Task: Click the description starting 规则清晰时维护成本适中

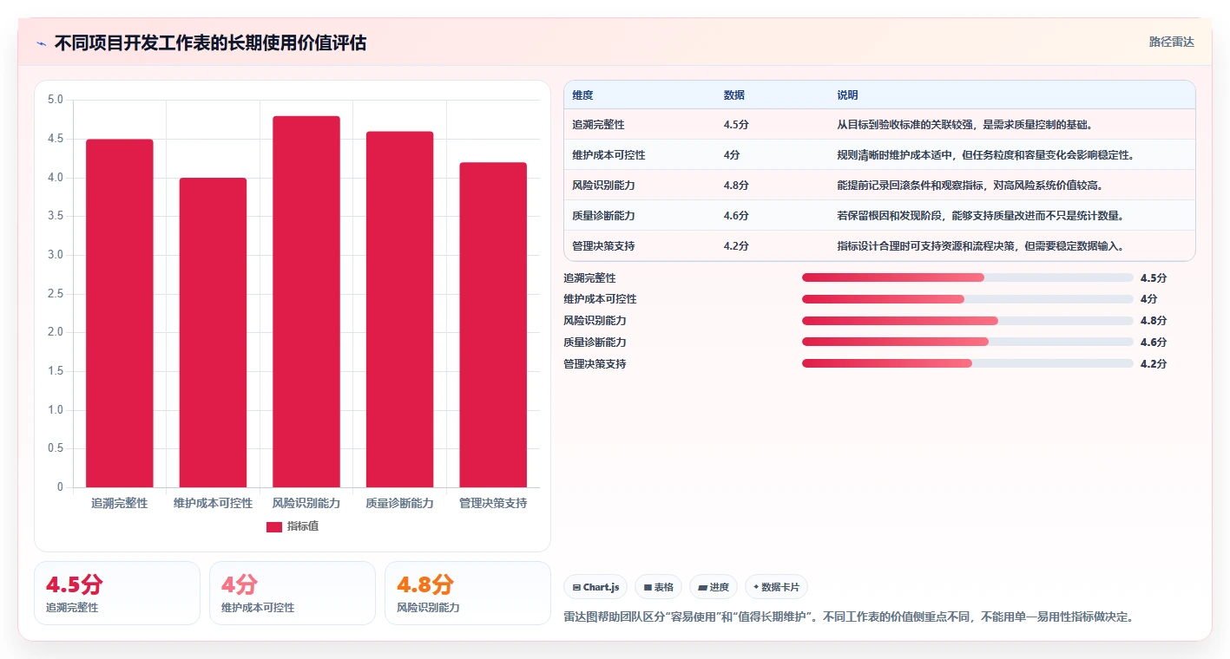Action: tap(986, 155)
